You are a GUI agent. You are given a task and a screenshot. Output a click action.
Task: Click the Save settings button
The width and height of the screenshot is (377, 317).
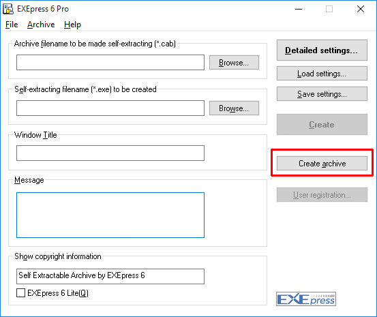322,94
